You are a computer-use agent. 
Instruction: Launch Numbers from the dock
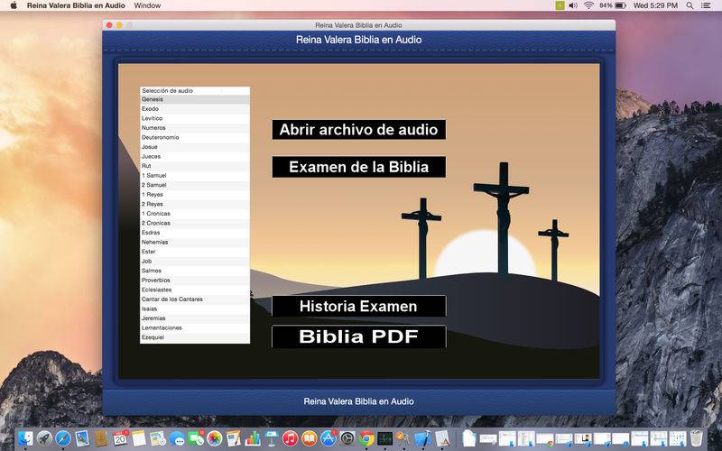click(253, 438)
